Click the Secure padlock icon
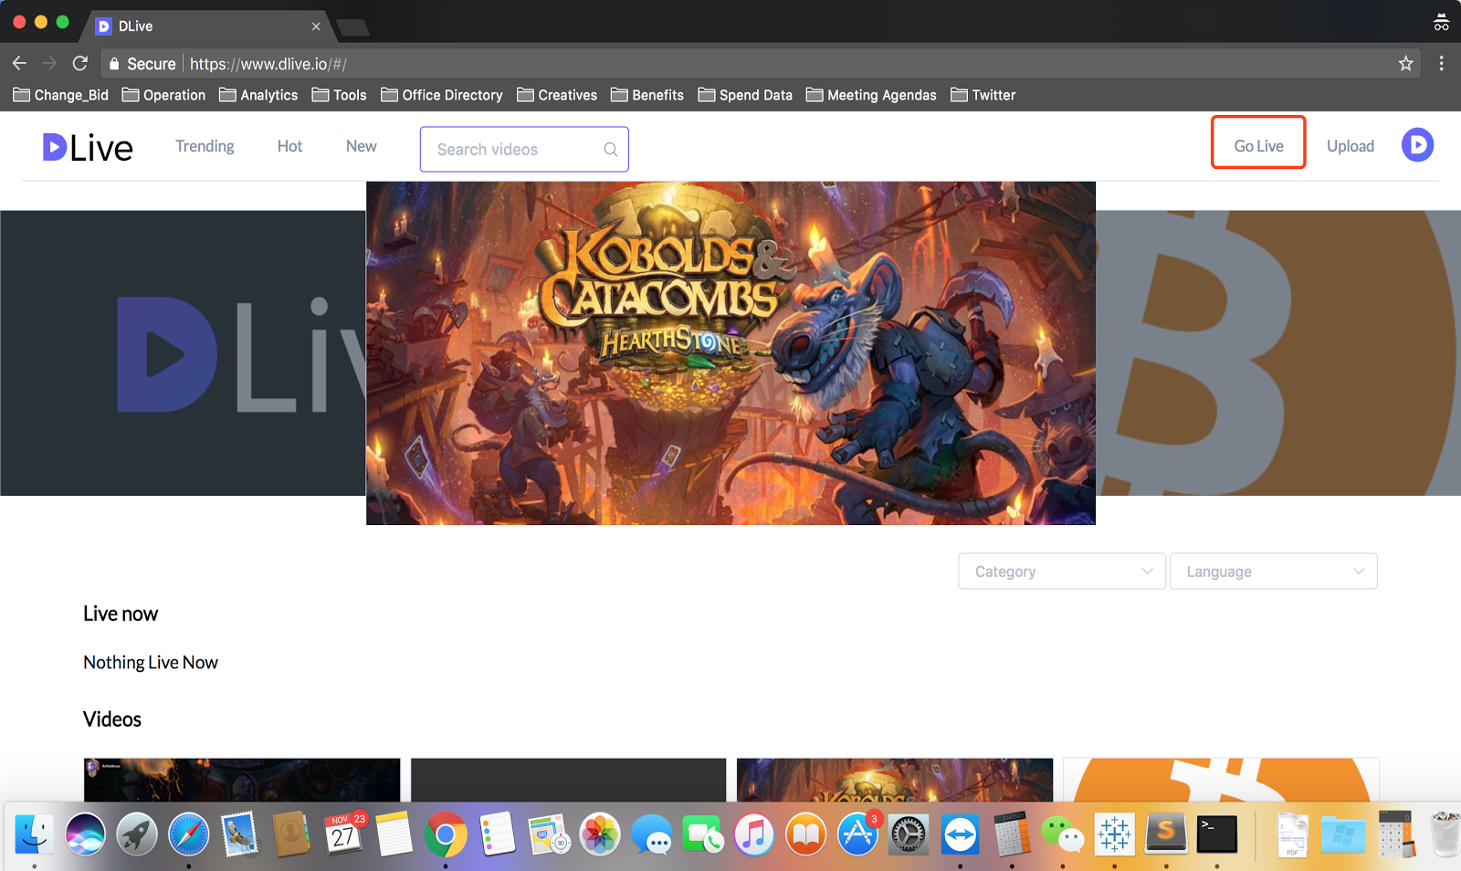Viewport: 1461px width, 871px height. 114,64
